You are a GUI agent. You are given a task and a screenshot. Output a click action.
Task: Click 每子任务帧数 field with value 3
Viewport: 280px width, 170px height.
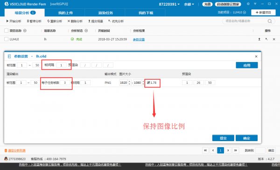pos(65,83)
